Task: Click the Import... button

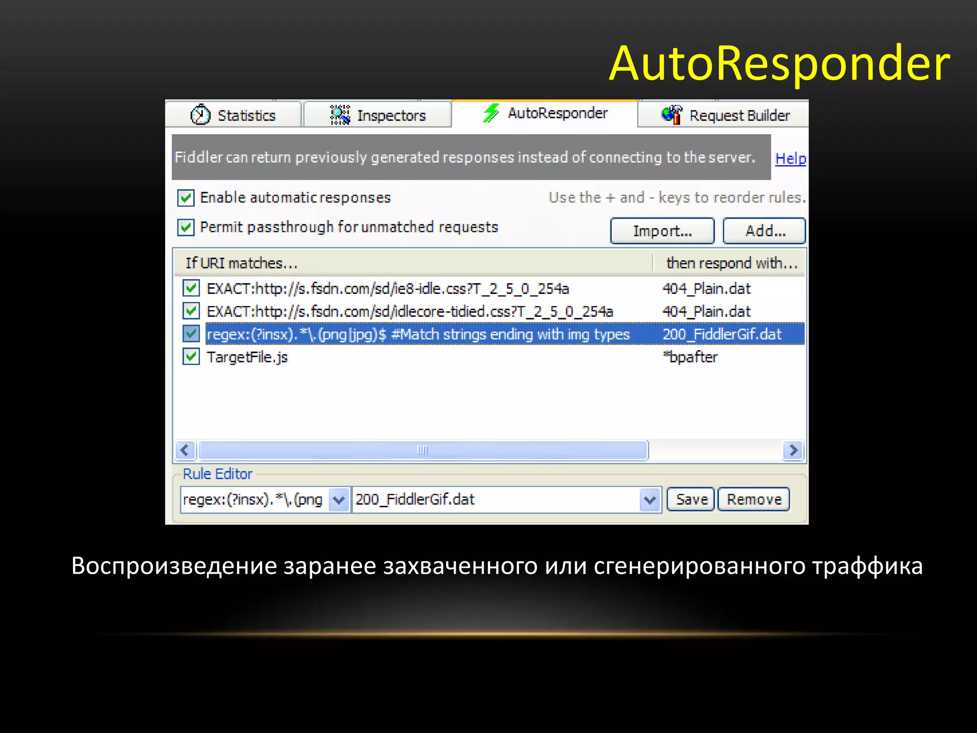Action: (662, 231)
